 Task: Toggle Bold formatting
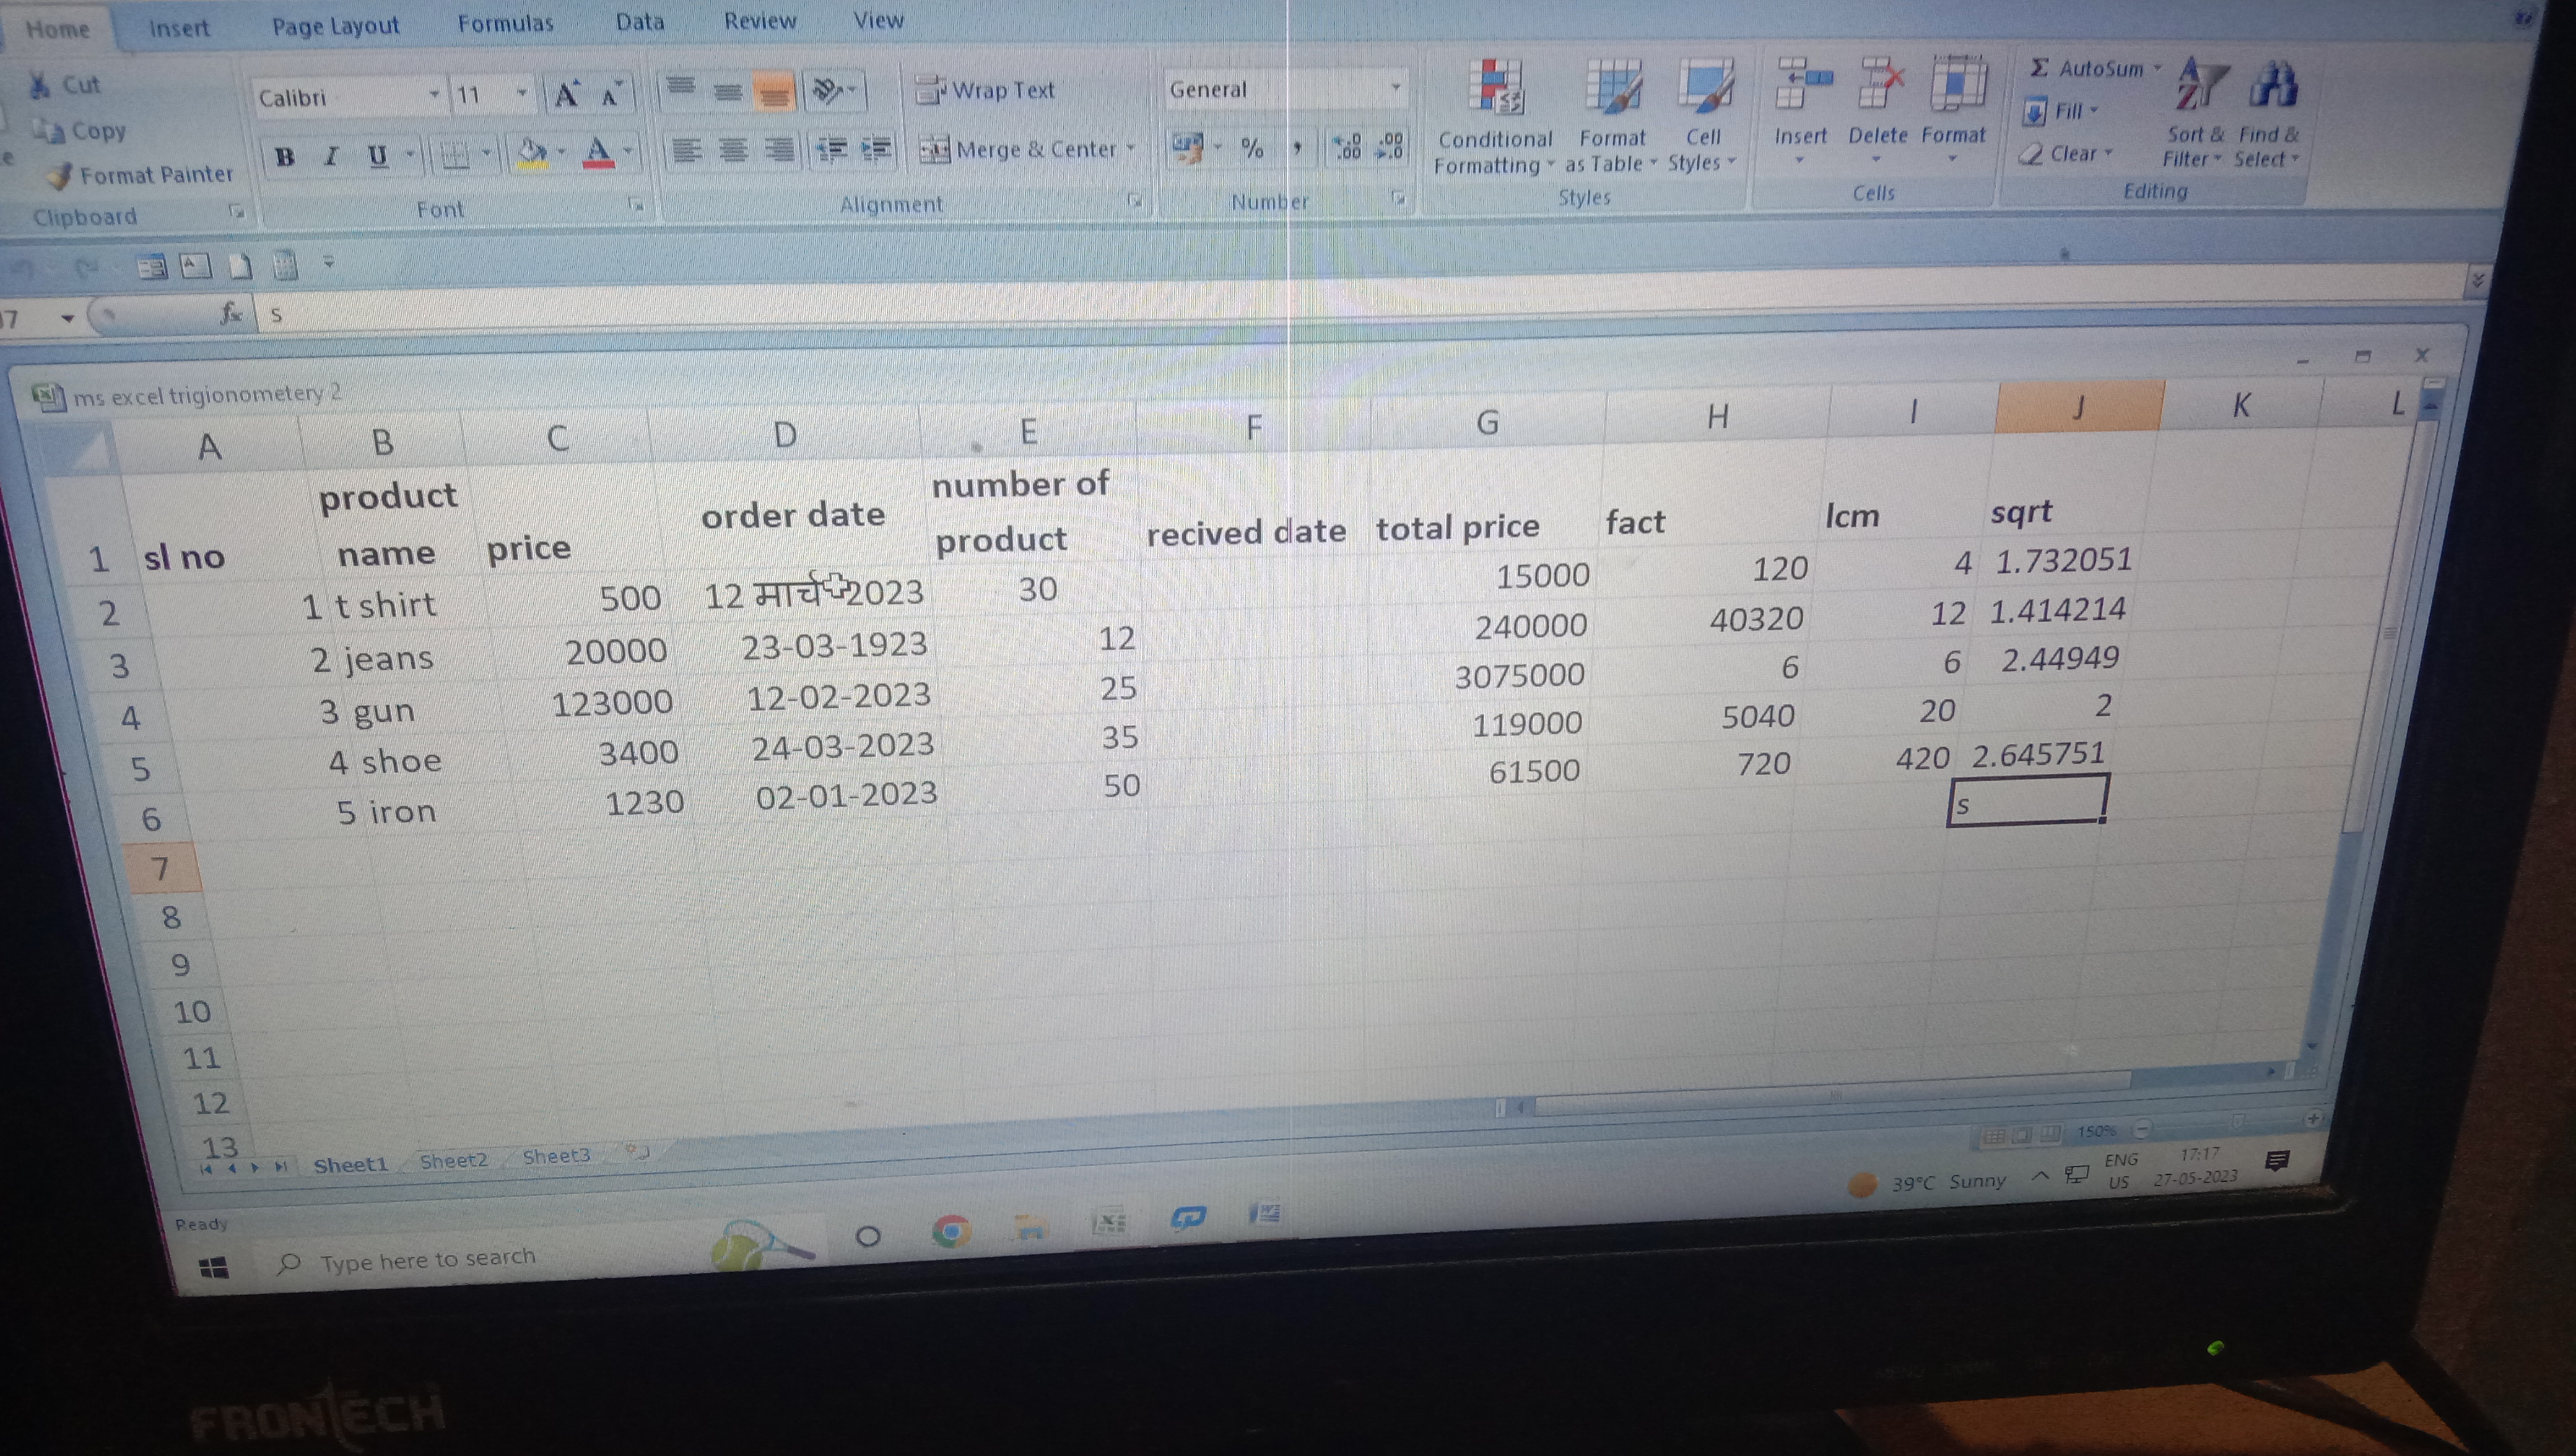point(285,156)
